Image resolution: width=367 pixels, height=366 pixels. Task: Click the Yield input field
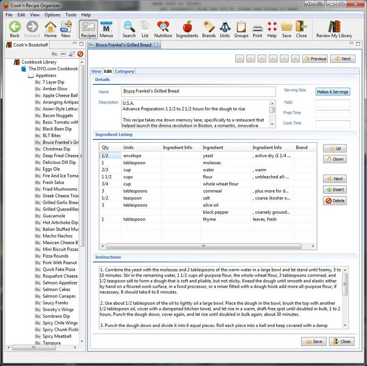pyautogui.click(x=333, y=103)
